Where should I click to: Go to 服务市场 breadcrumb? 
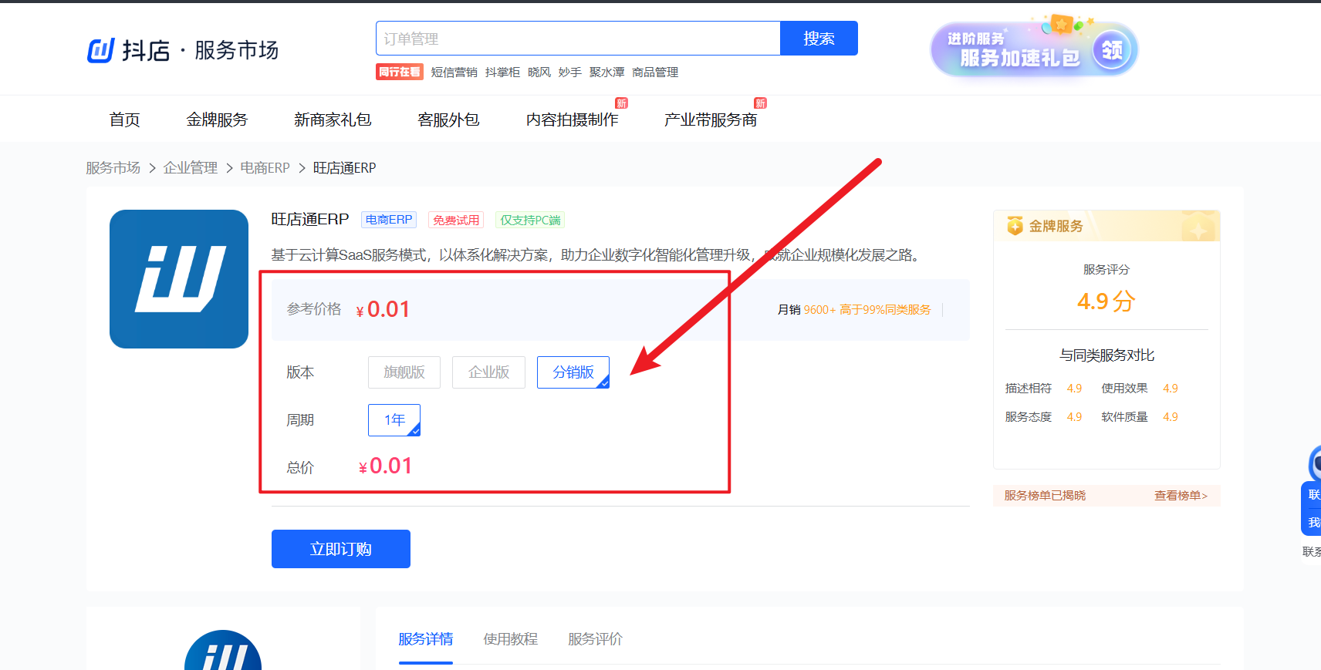pyautogui.click(x=113, y=168)
